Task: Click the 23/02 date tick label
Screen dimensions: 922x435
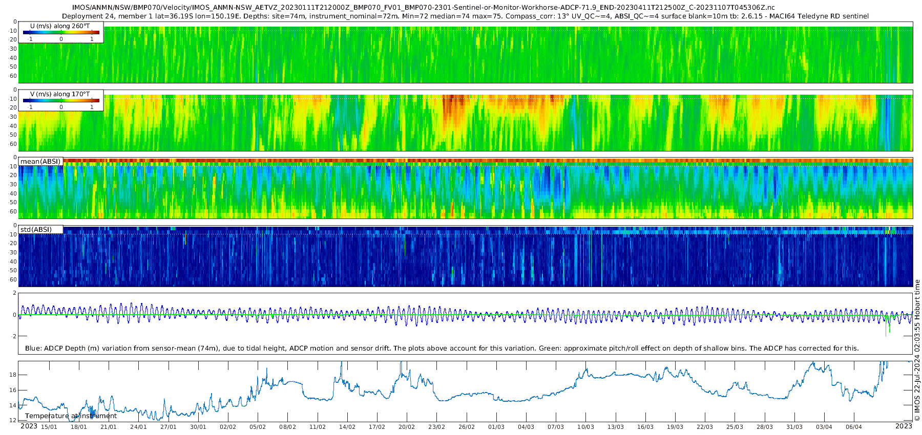Action: 436,427
